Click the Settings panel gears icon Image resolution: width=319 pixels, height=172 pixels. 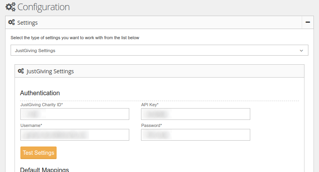[x=11, y=22]
